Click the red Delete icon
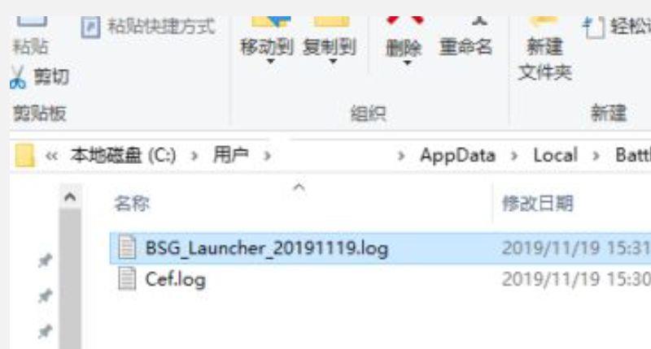Viewport: 651px width, 349px height. [404, 19]
